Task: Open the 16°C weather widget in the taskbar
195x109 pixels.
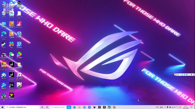Action: point(158,107)
